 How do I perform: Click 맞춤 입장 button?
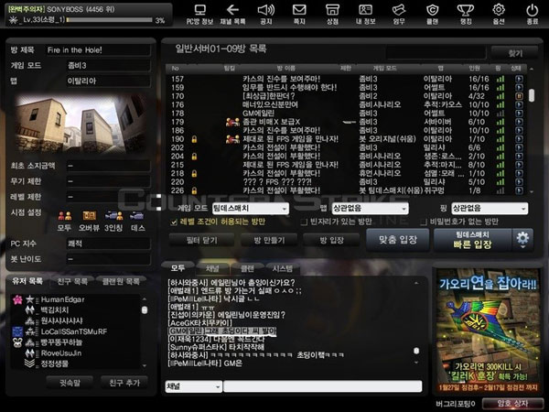tap(398, 240)
